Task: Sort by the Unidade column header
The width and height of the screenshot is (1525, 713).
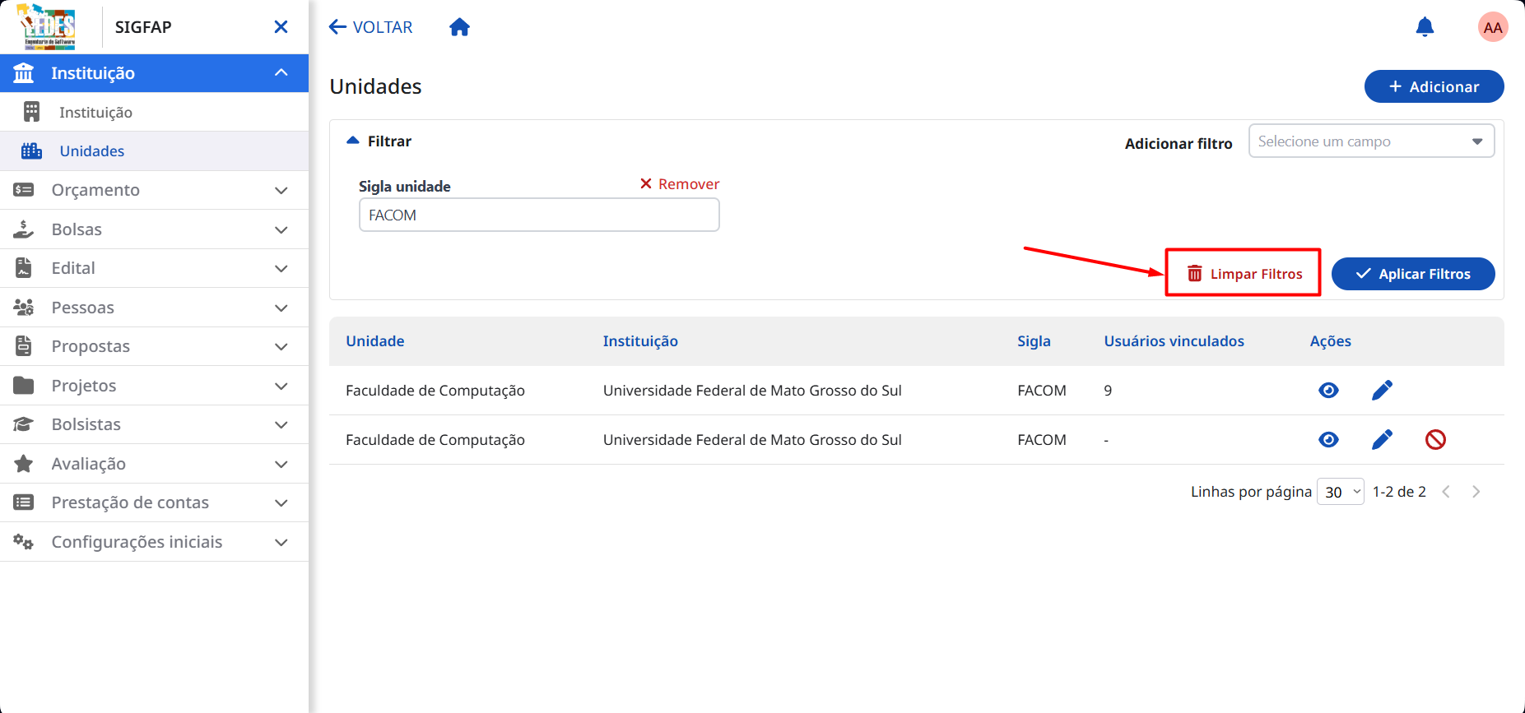Action: click(x=375, y=341)
